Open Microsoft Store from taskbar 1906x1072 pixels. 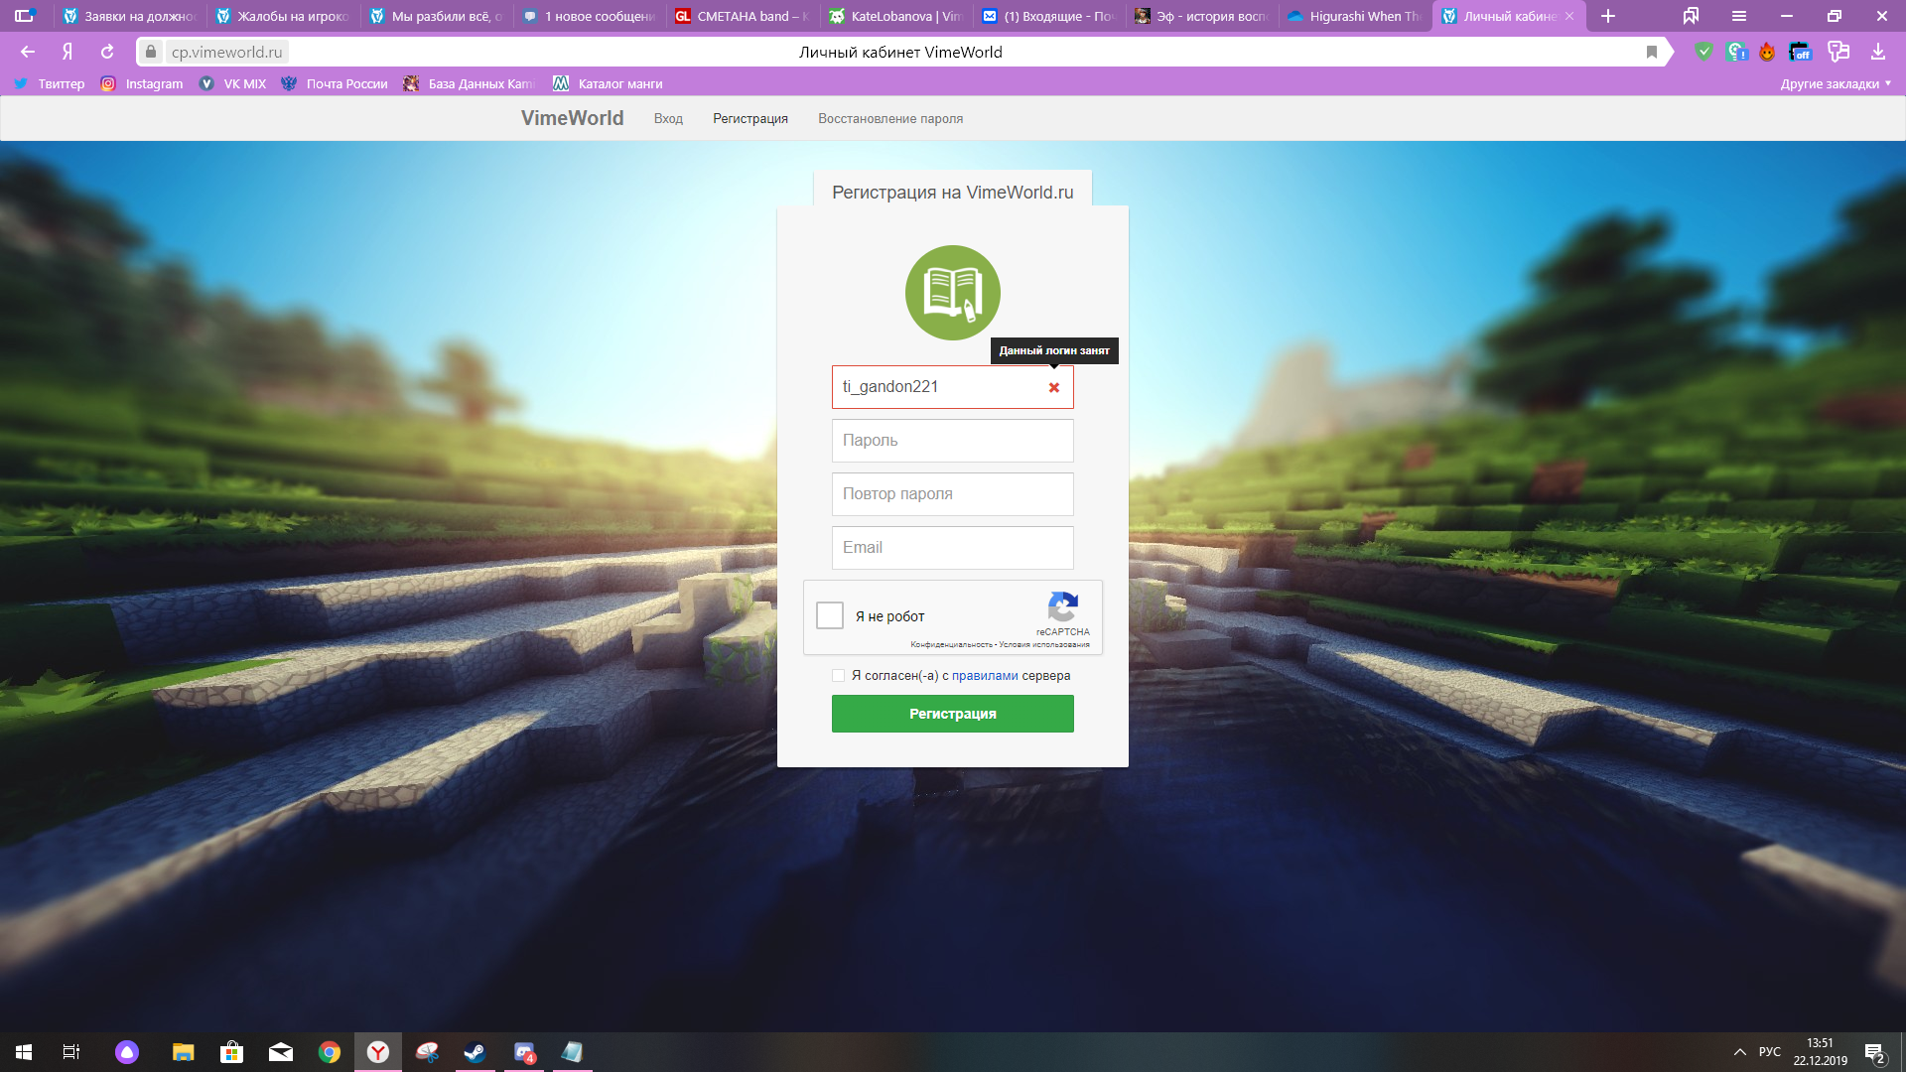(x=231, y=1052)
